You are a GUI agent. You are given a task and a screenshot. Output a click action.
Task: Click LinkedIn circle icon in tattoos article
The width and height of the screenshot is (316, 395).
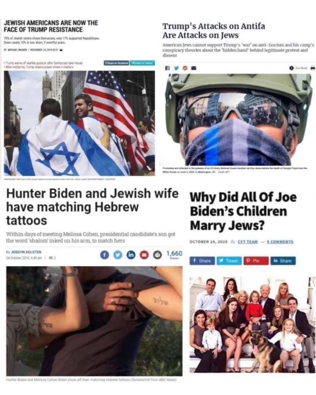pyautogui.click(x=131, y=255)
